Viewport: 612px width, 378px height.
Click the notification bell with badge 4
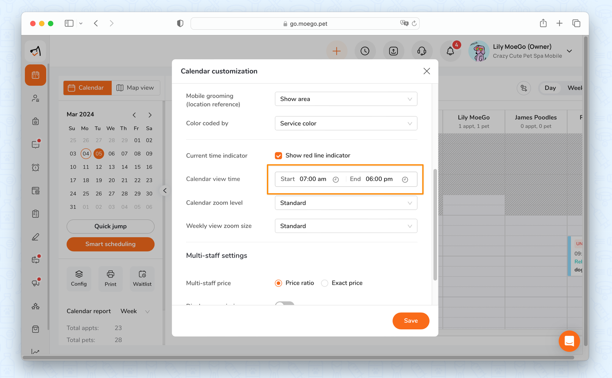450,51
